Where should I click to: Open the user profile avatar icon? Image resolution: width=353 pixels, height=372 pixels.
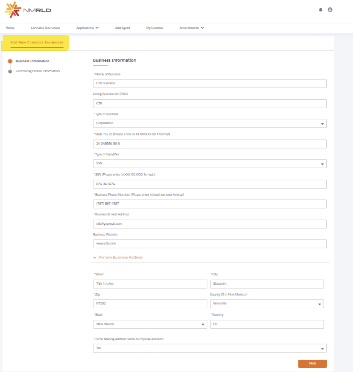tap(330, 10)
